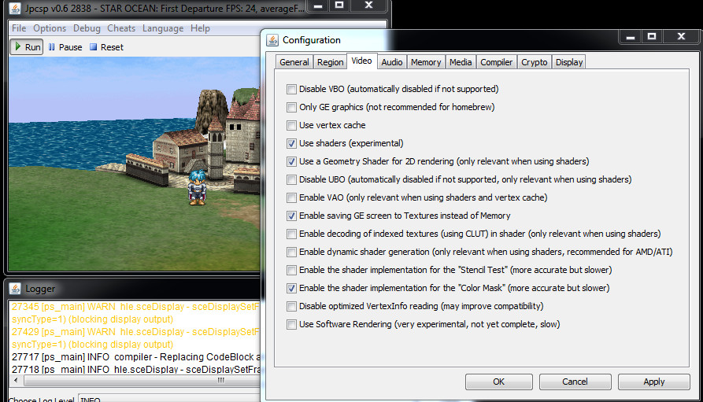This screenshot has height=402, width=703.
Task: Pause emulation using the Pause icon
Action: coord(52,47)
